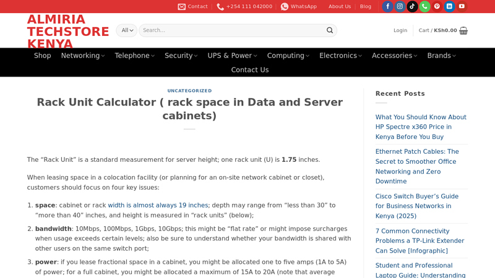Open the Shop menu item
Viewport: 495px width, 278px height.
42,56
